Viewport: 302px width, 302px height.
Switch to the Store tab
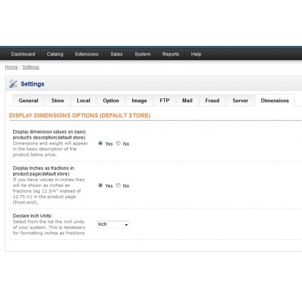tap(58, 100)
